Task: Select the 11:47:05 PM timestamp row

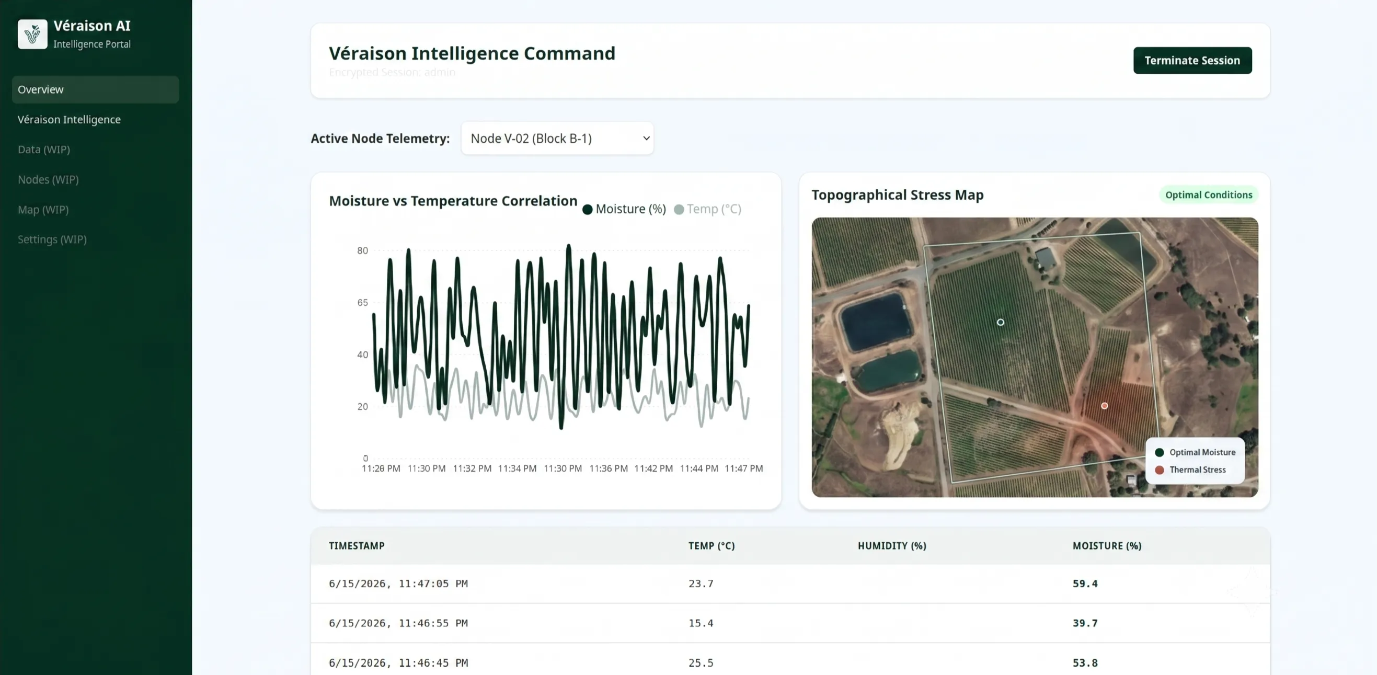Action: point(790,584)
